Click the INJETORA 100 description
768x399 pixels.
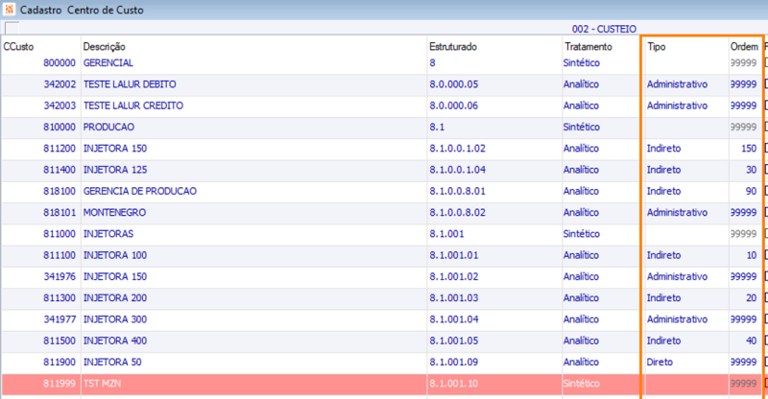pos(115,255)
